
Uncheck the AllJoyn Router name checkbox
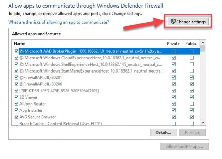16,104
